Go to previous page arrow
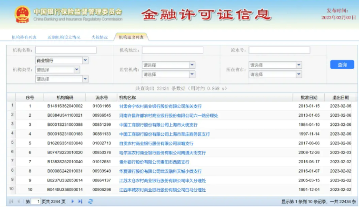The height and width of the screenshot is (207, 359). pos(19,201)
